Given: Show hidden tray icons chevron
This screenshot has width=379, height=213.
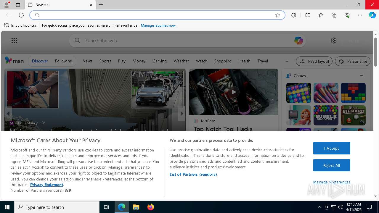Looking at the screenshot, I should [x=319, y=207].
